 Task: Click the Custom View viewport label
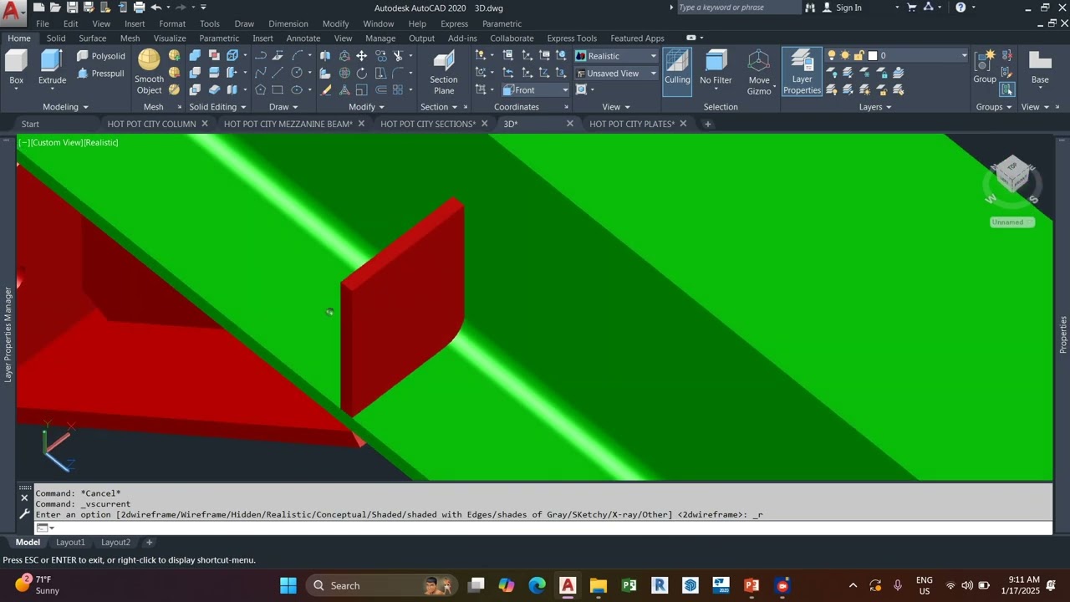pyautogui.click(x=57, y=142)
